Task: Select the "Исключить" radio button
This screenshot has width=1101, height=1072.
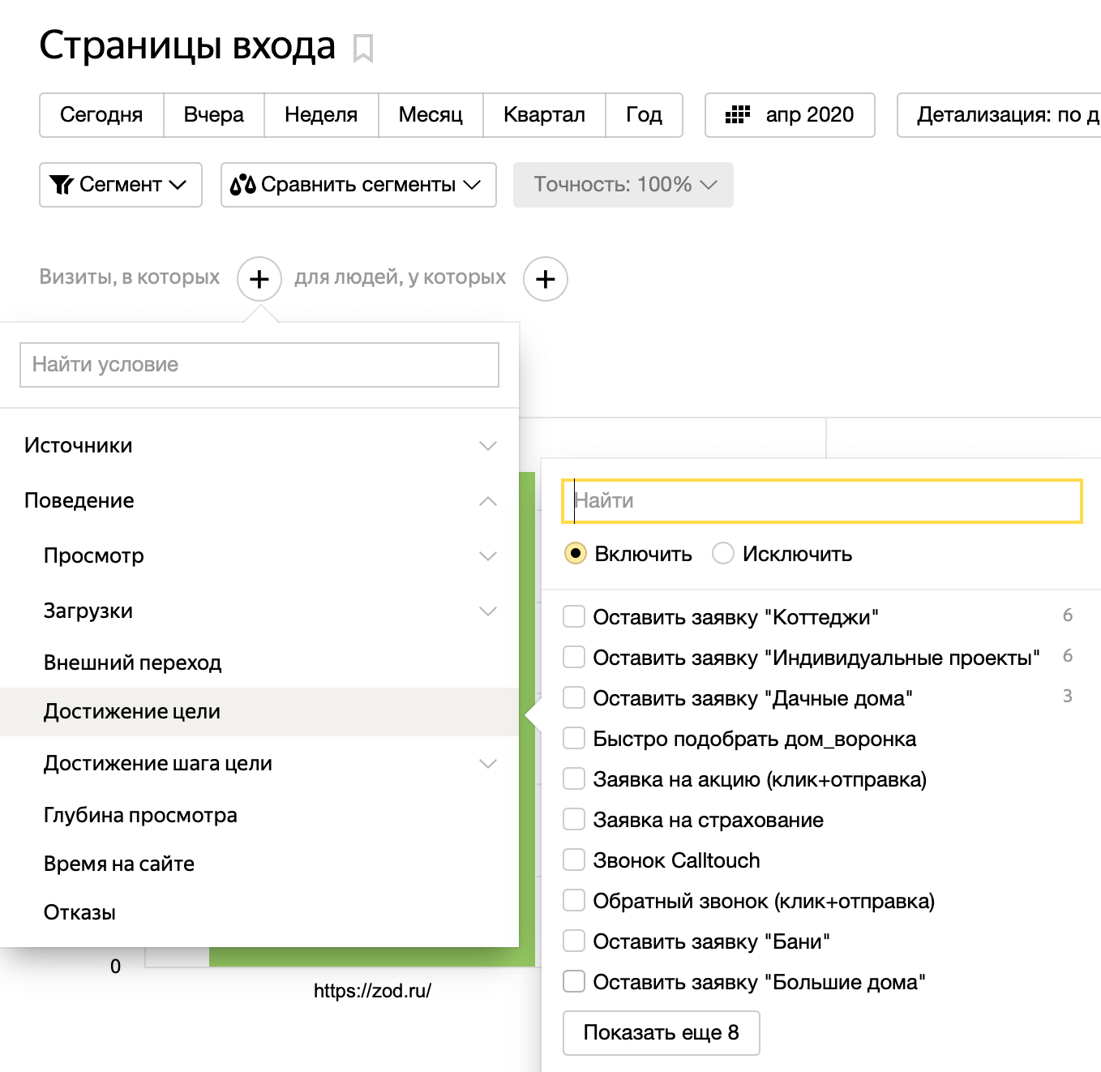Action: [723, 553]
